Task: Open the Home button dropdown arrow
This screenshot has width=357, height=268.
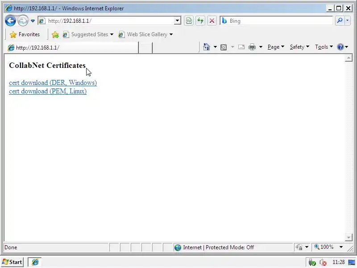Action: click(x=215, y=47)
